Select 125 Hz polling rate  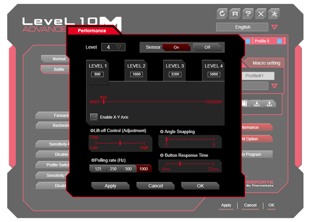point(98,169)
